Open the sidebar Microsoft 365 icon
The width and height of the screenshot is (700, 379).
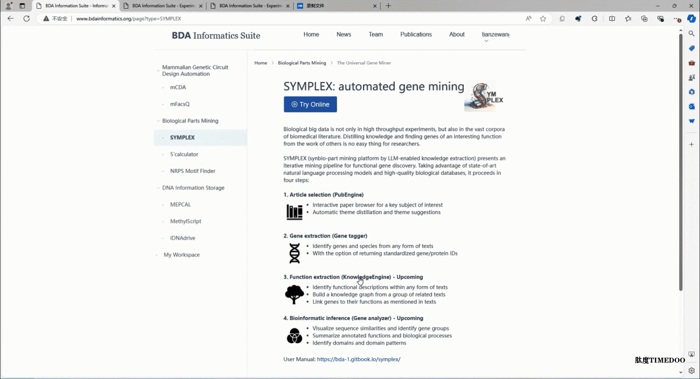tap(691, 92)
